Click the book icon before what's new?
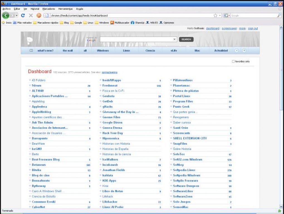This screenshot has width=284, height=214. click(x=31, y=51)
